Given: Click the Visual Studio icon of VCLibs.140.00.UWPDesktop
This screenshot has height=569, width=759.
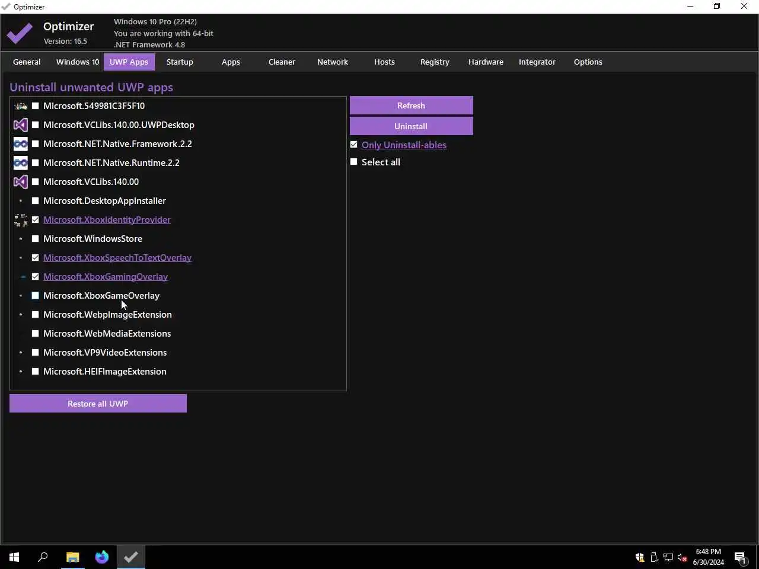Looking at the screenshot, I should pos(21,125).
